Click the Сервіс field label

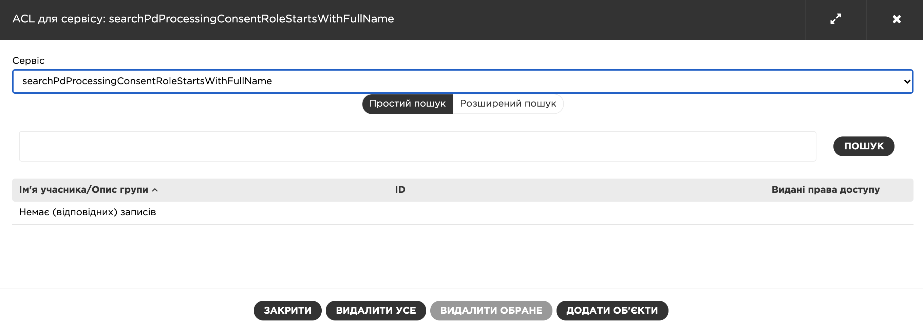point(28,60)
